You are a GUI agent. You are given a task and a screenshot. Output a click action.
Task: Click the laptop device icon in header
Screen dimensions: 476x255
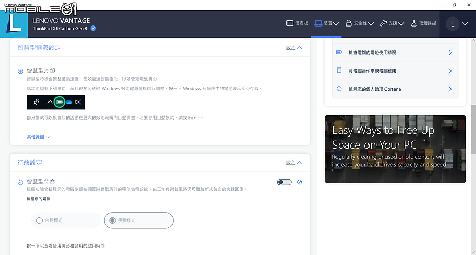click(318, 23)
